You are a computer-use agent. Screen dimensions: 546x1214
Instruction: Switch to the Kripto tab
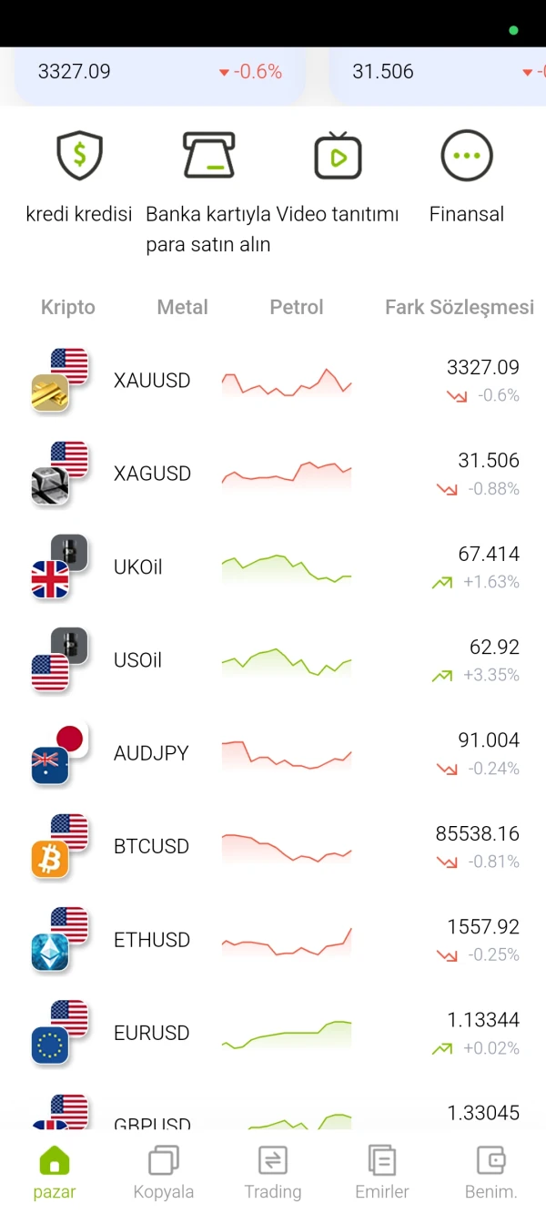[x=68, y=308]
